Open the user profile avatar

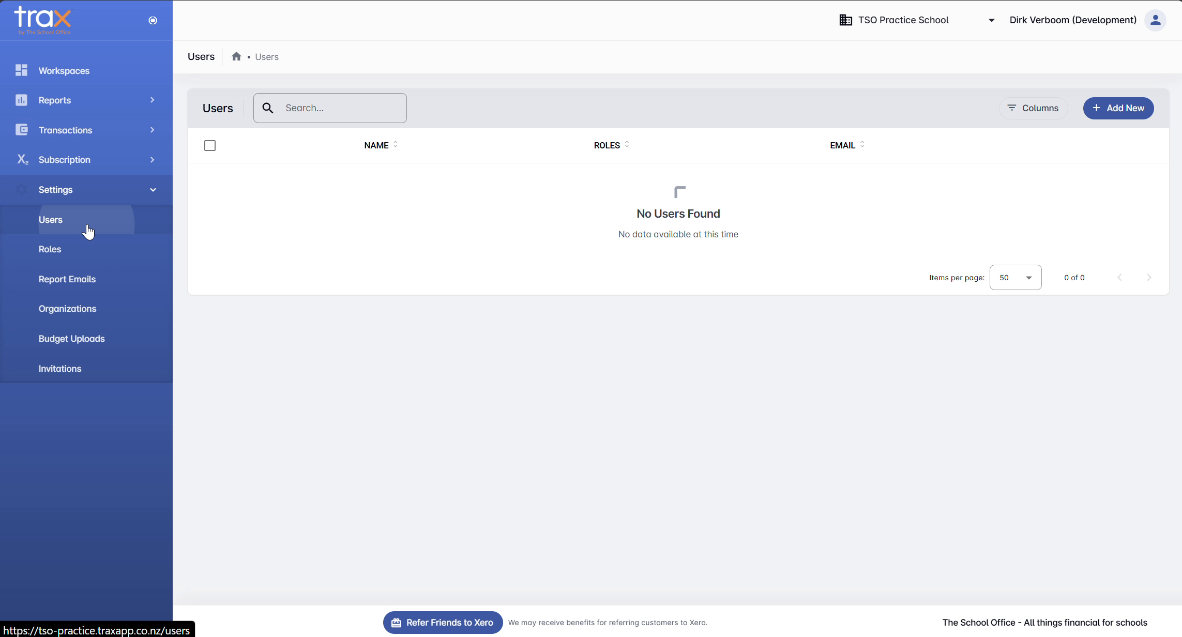click(x=1156, y=20)
